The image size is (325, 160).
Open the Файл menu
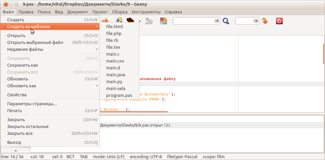click(x=8, y=12)
